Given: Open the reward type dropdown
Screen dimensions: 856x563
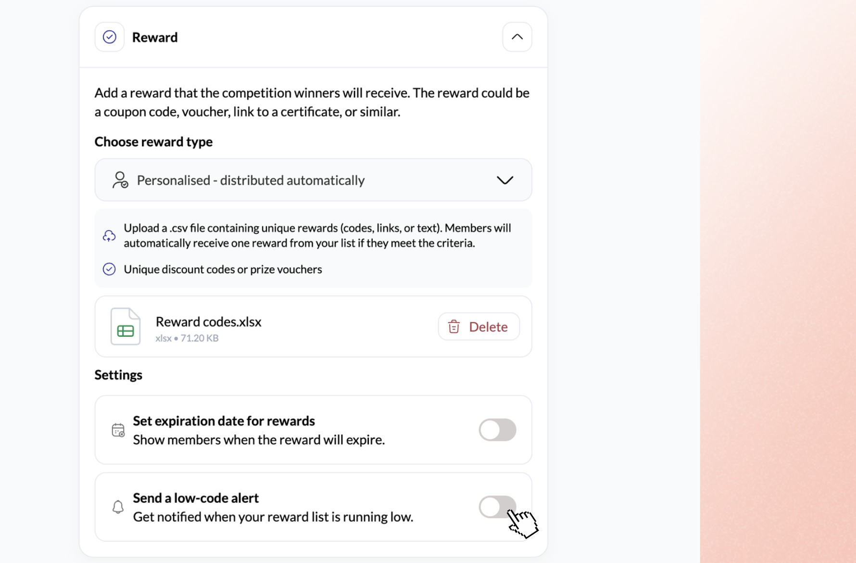Looking at the screenshot, I should click(x=313, y=180).
